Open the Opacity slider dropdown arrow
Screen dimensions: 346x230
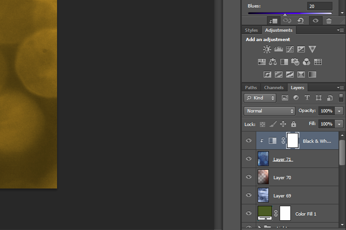pyautogui.click(x=339, y=111)
